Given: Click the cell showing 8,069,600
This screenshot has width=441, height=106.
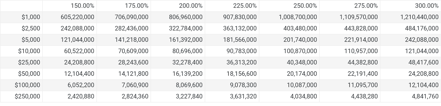Looking at the screenshot, I should pyautogui.click(x=178, y=85).
